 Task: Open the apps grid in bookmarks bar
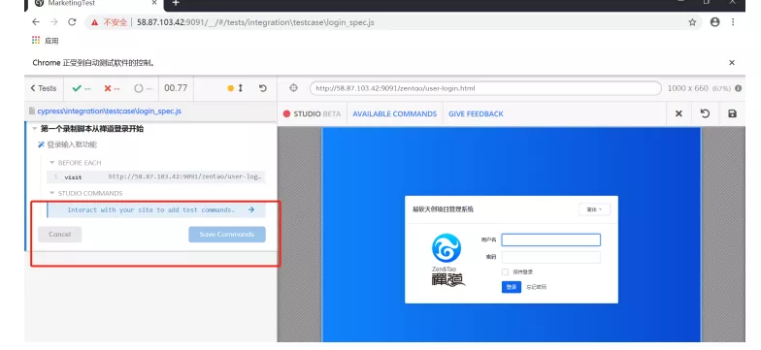click(x=36, y=41)
